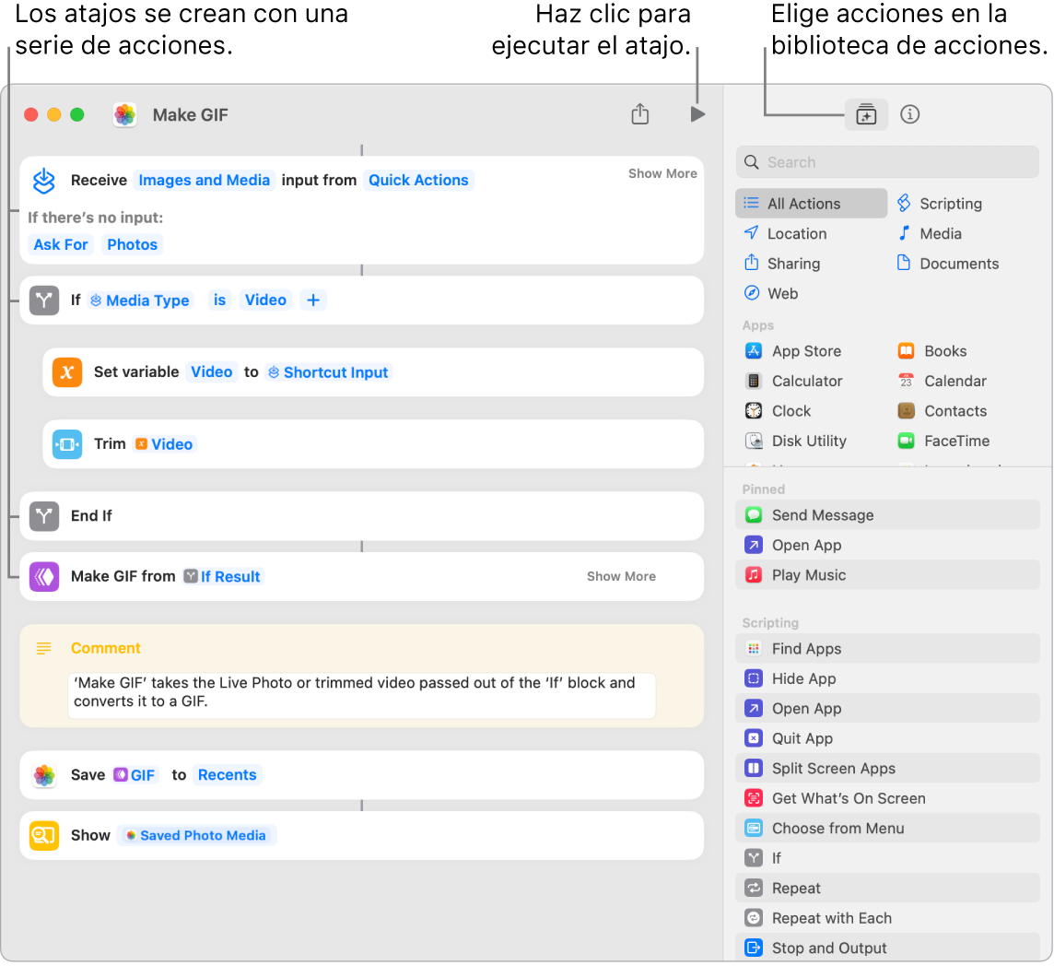Select the GIF variable in Save action
Image resolution: width=1054 pixels, height=966 pixels.
tap(135, 775)
